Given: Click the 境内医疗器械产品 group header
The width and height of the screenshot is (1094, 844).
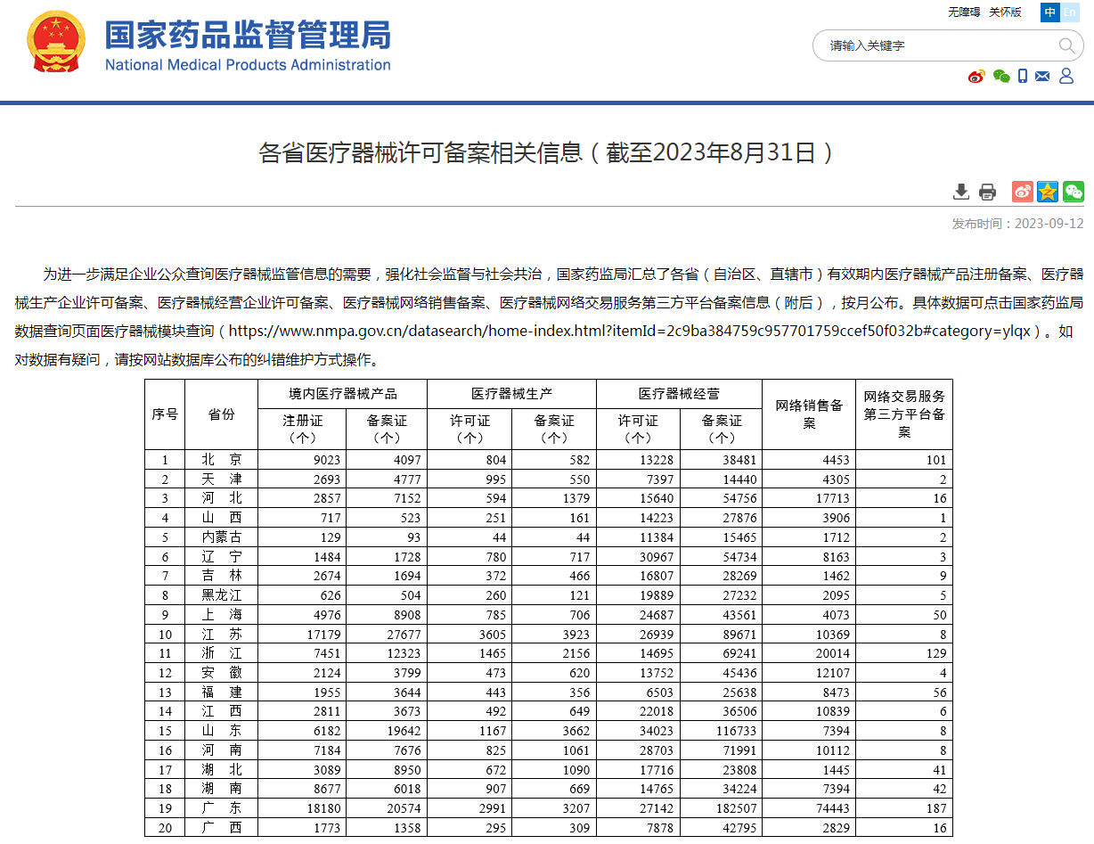Looking at the screenshot, I should (343, 394).
